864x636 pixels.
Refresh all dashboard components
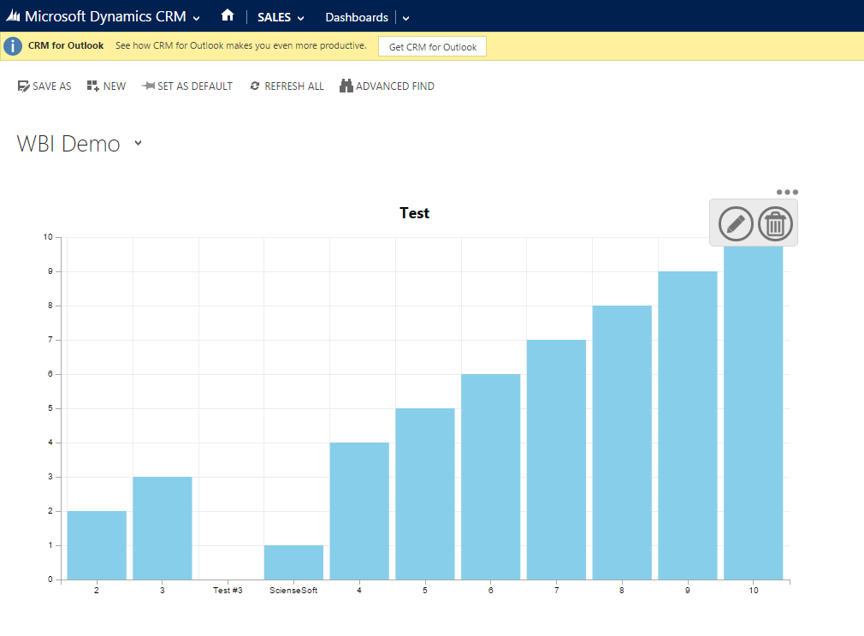click(x=287, y=86)
